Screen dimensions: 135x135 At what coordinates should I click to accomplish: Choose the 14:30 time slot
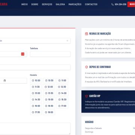point(36,99)
